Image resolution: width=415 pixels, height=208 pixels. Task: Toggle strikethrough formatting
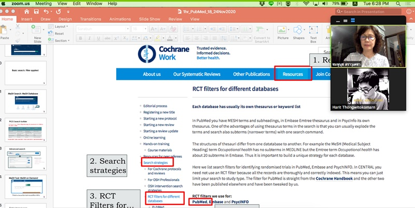[x=107, y=38]
